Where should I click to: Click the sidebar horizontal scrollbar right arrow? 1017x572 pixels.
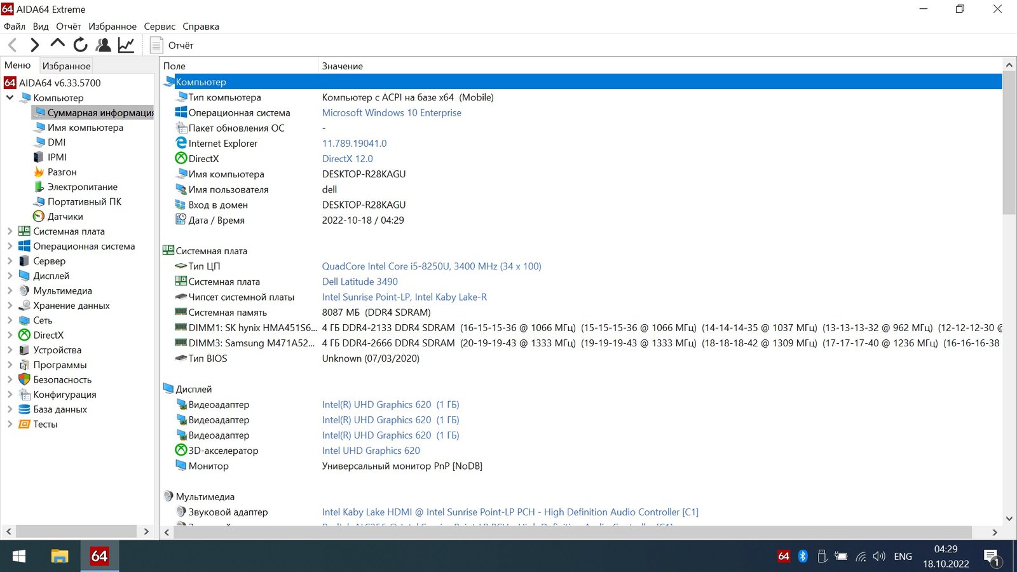[146, 531]
